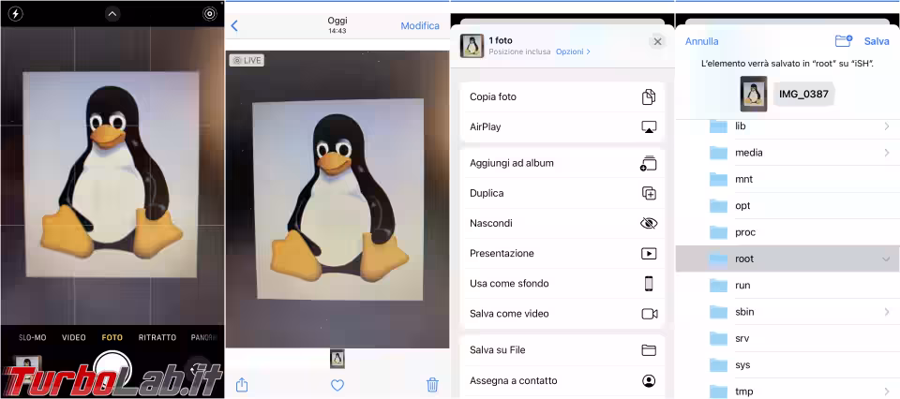900x399 pixels.
Task: Toggle the camera flash icon
Action: click(15, 14)
